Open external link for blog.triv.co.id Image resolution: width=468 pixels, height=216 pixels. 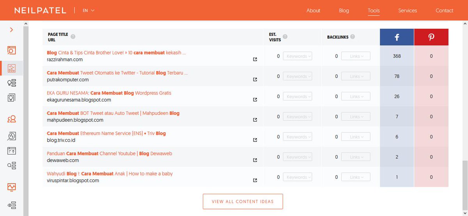tap(255, 140)
